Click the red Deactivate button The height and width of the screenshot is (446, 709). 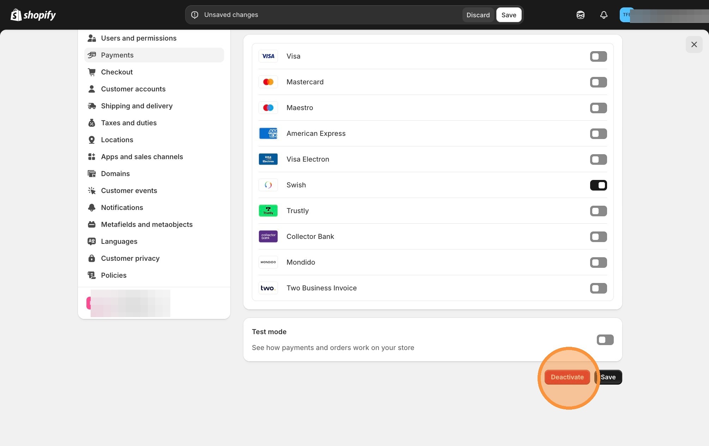(567, 377)
